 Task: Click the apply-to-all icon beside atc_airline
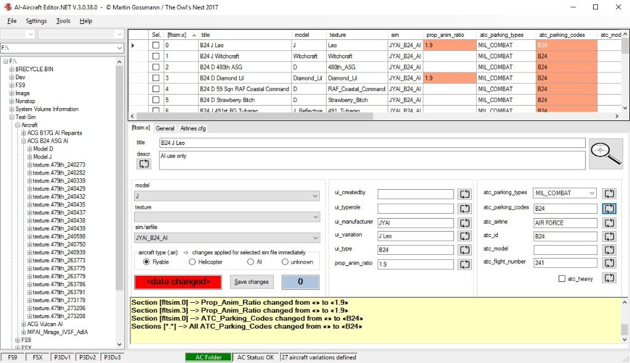click(608, 223)
